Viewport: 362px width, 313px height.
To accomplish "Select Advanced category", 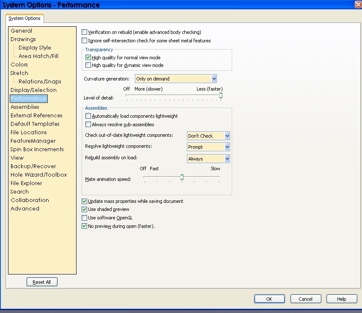I will tap(25, 209).
